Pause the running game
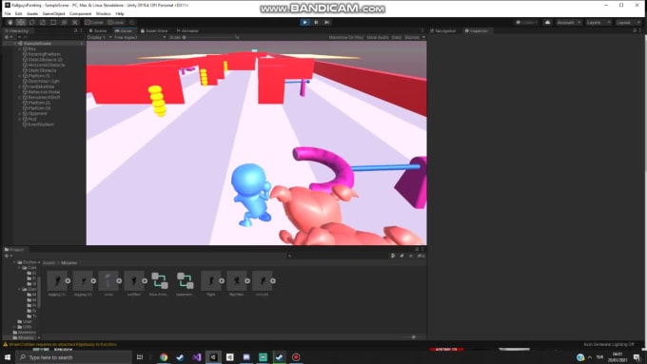647x364 pixels. tap(316, 22)
